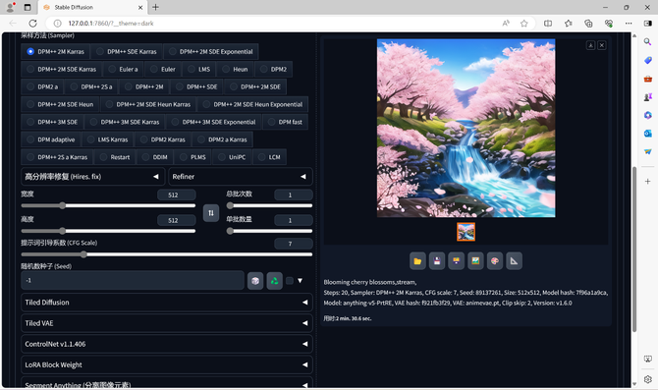658x390 pixels.
Task: Select the generated image thumbnail
Action: (466, 232)
